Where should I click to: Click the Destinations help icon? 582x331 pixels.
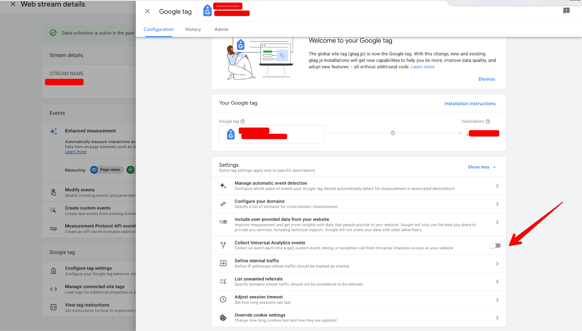click(488, 121)
